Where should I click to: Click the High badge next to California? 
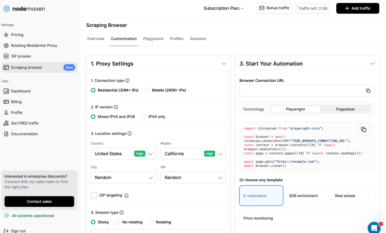click(209, 154)
